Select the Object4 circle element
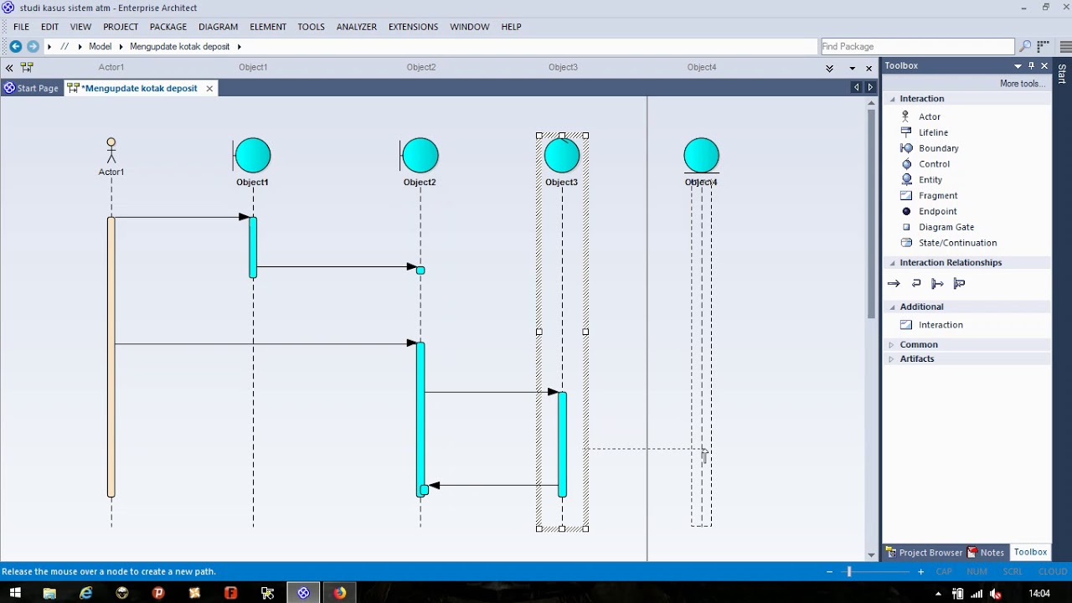1072x603 pixels. coord(701,156)
